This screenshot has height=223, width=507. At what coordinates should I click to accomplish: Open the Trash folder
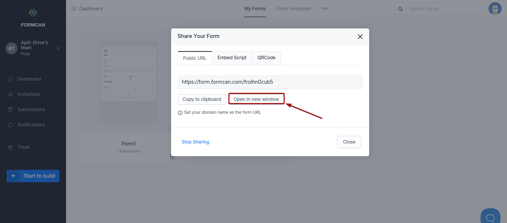24,147
